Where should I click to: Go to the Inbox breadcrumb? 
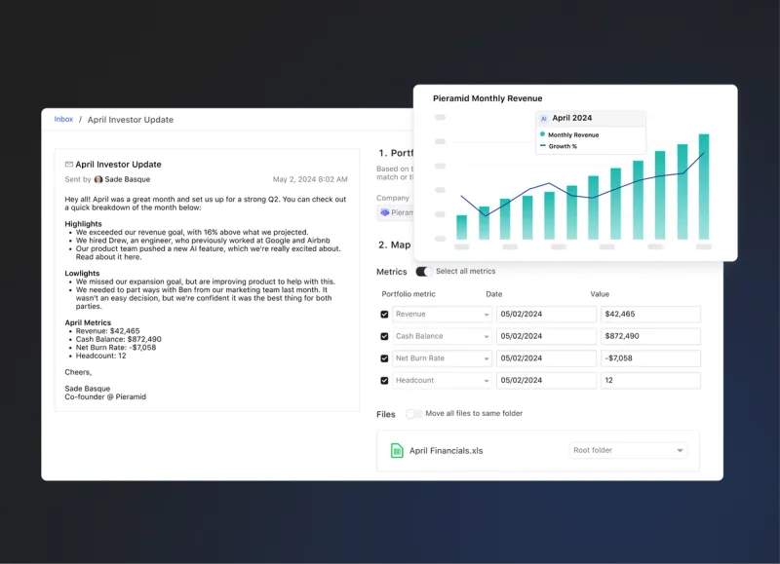point(63,120)
